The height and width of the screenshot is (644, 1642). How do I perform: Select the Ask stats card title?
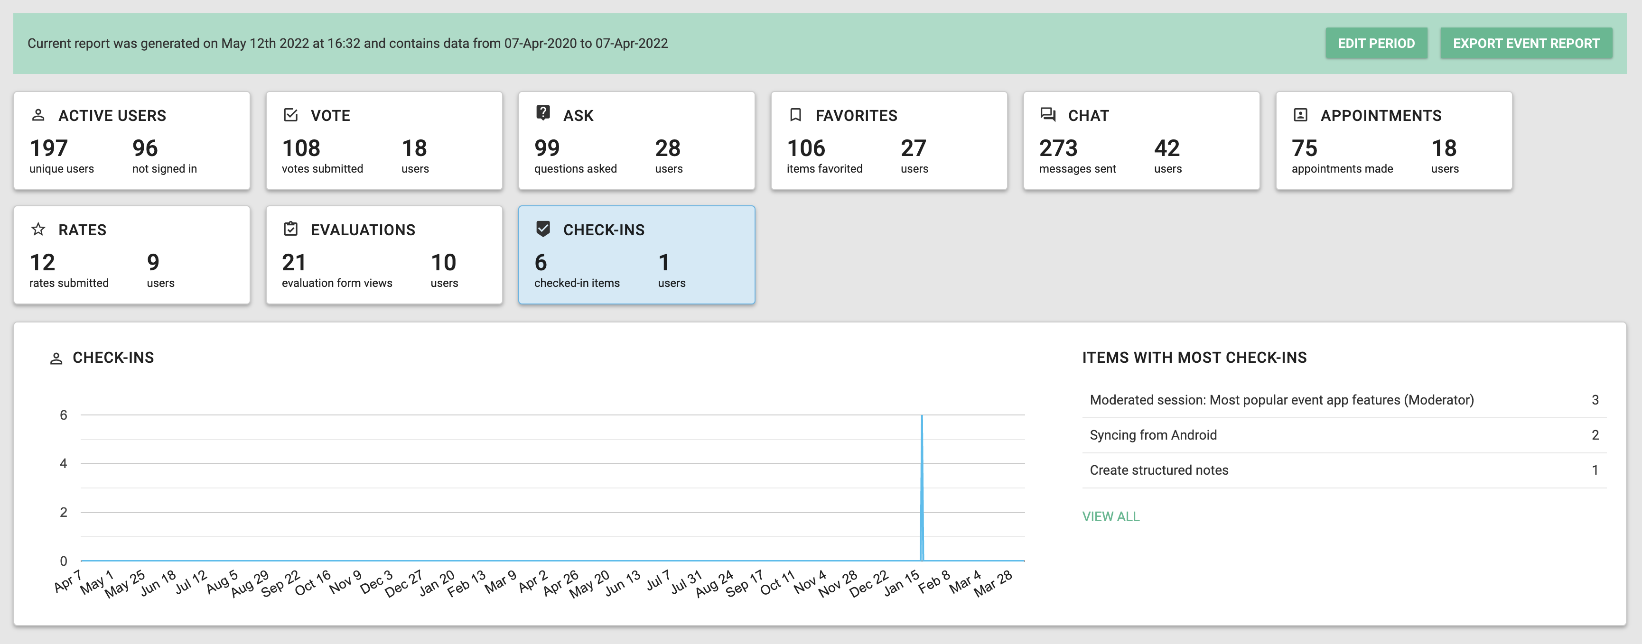click(578, 115)
